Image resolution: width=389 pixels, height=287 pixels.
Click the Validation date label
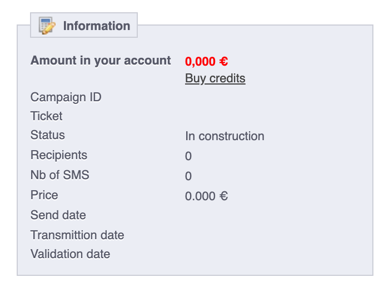click(x=71, y=254)
